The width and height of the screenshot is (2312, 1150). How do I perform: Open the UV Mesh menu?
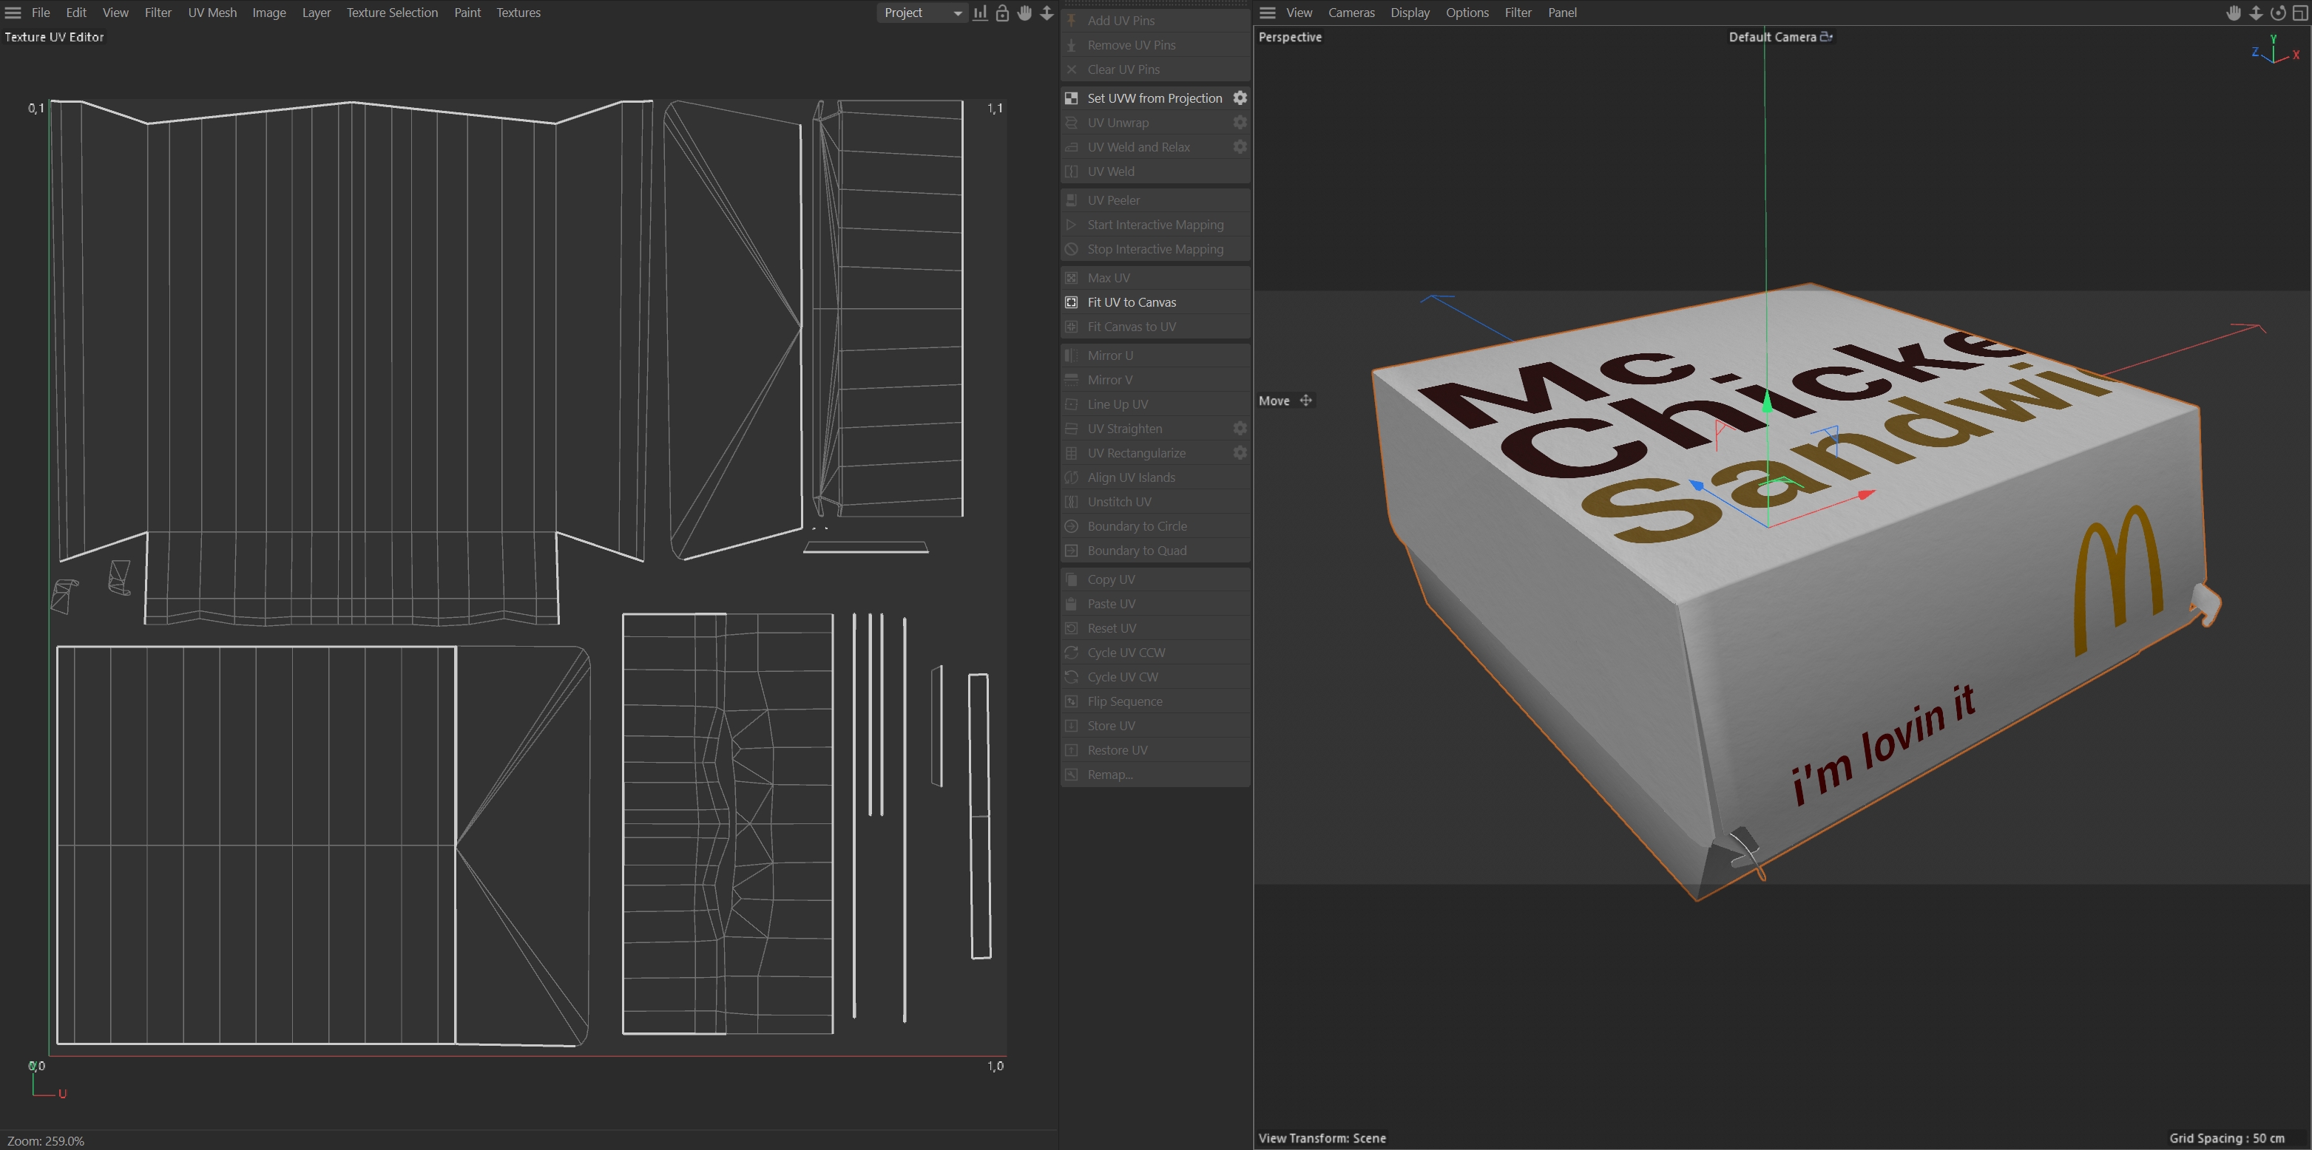pyautogui.click(x=212, y=13)
